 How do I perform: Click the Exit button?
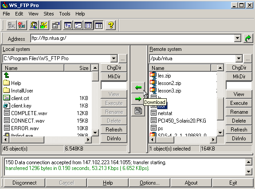[x=233, y=183]
